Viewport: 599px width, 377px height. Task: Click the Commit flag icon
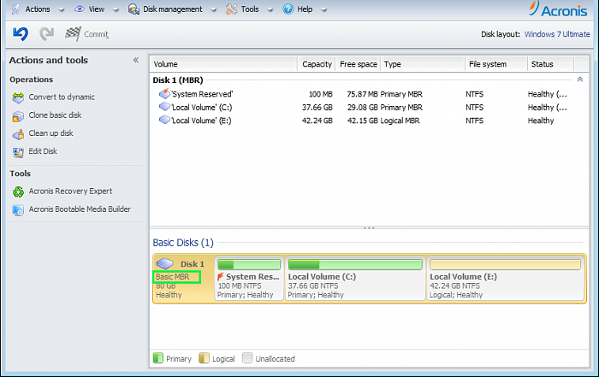click(73, 33)
